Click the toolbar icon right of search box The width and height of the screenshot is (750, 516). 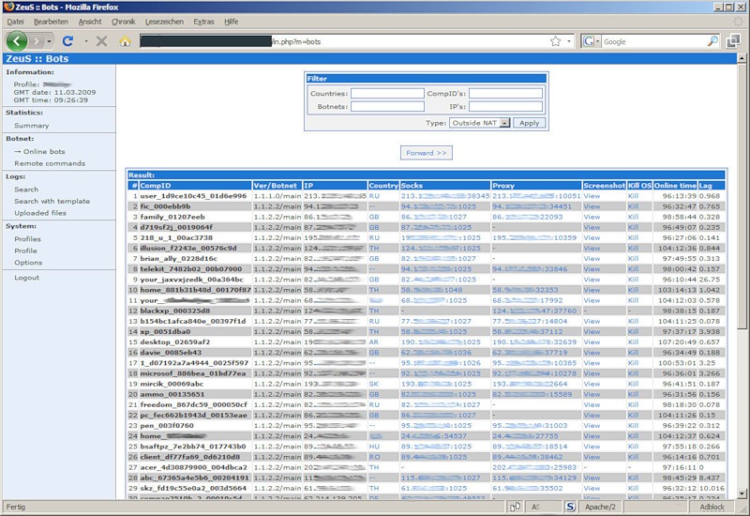733,41
